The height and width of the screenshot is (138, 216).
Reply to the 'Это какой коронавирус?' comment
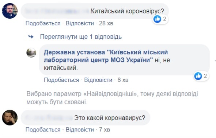coord(80,130)
